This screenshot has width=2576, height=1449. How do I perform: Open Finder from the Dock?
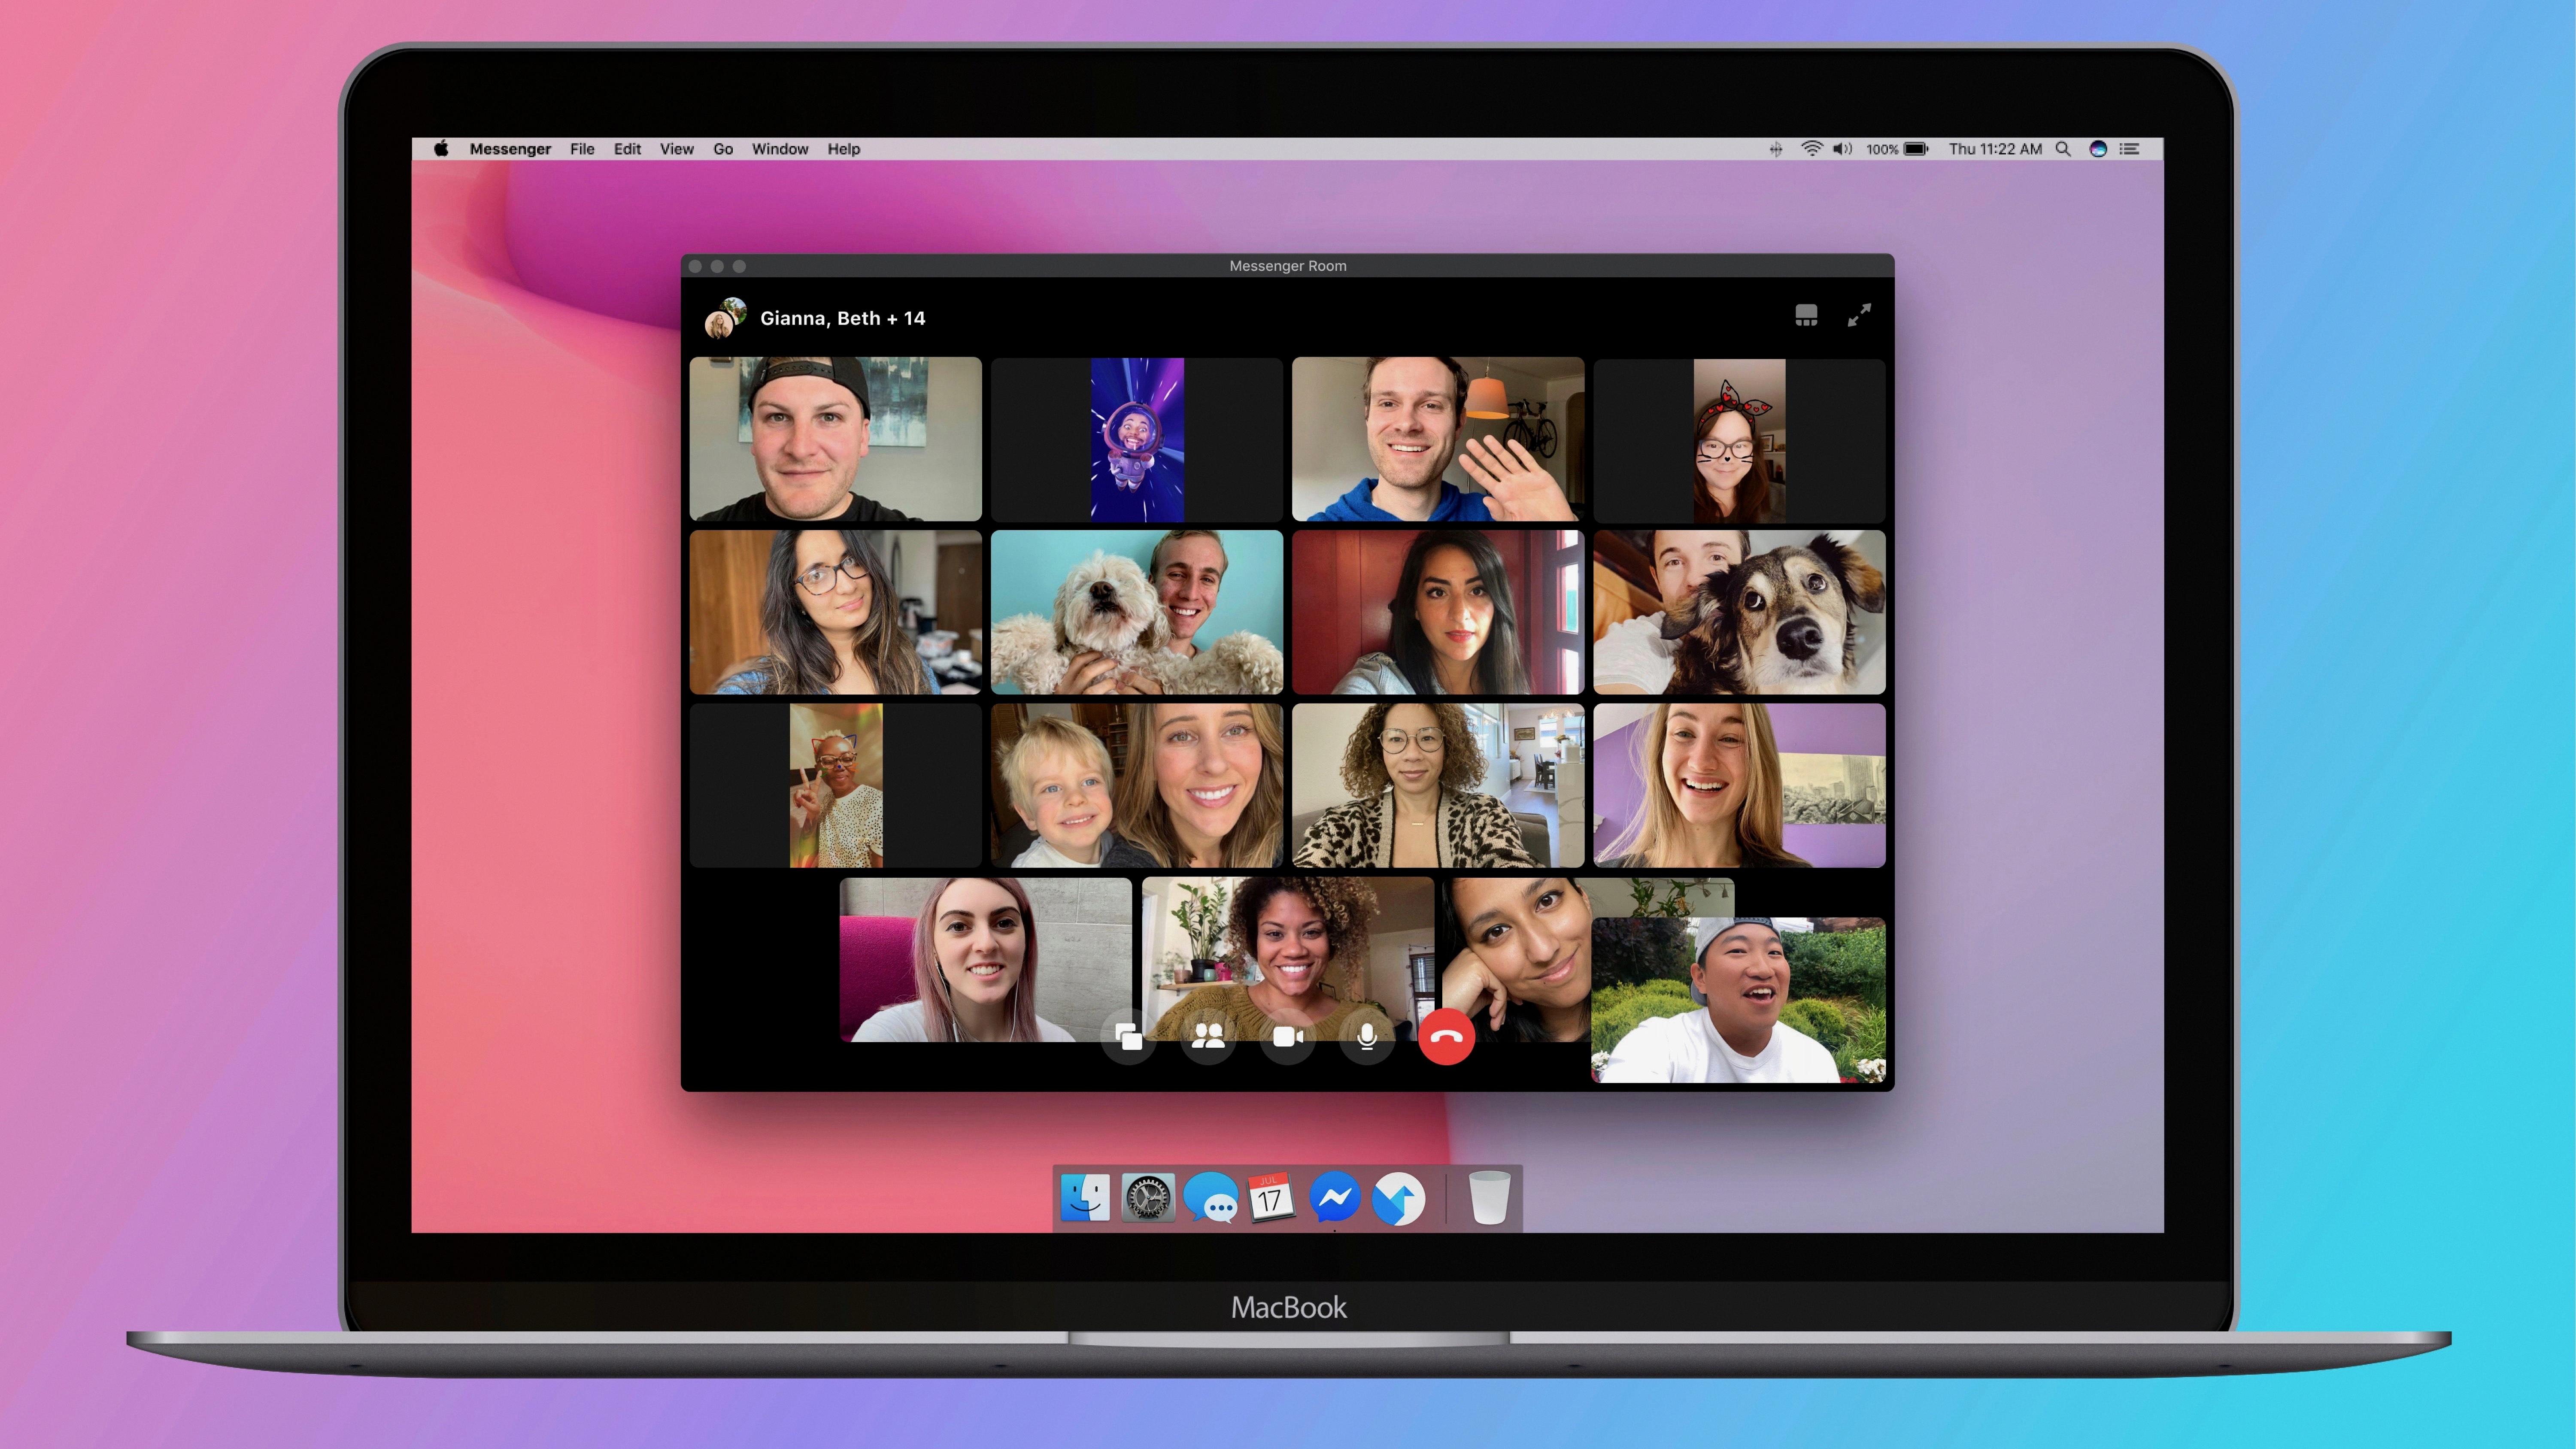click(x=1085, y=1197)
